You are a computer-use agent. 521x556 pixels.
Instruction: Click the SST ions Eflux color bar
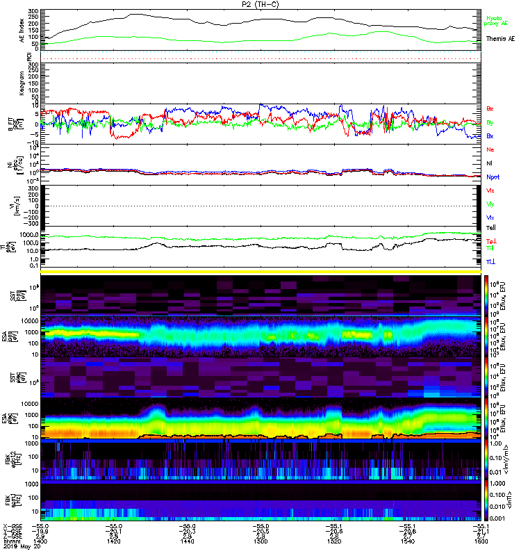pyautogui.click(x=486, y=295)
